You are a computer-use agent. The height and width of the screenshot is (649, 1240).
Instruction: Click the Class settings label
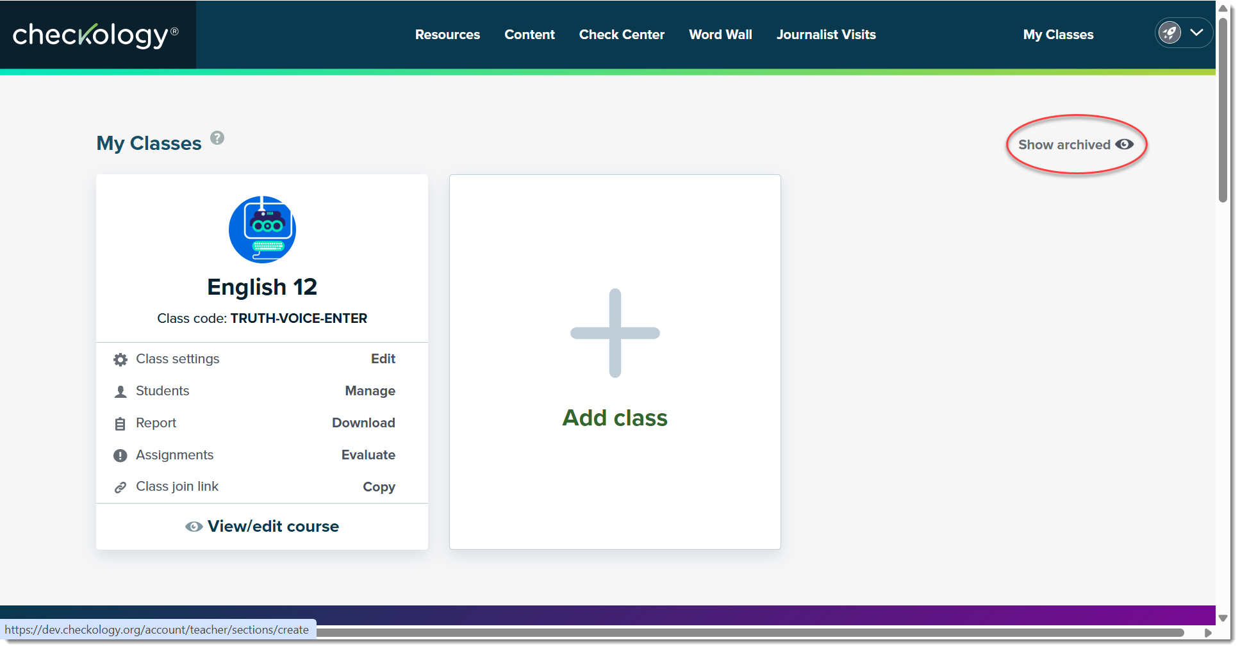pos(178,359)
